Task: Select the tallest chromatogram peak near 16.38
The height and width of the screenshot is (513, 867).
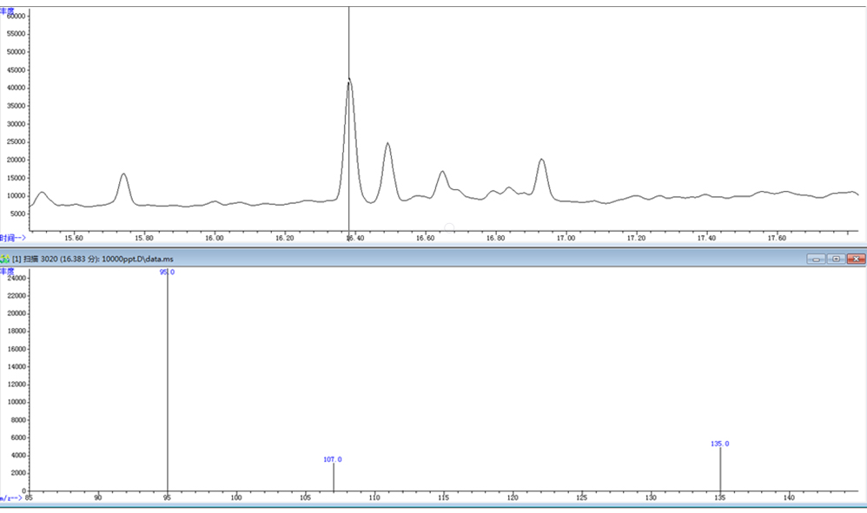Action: point(349,82)
